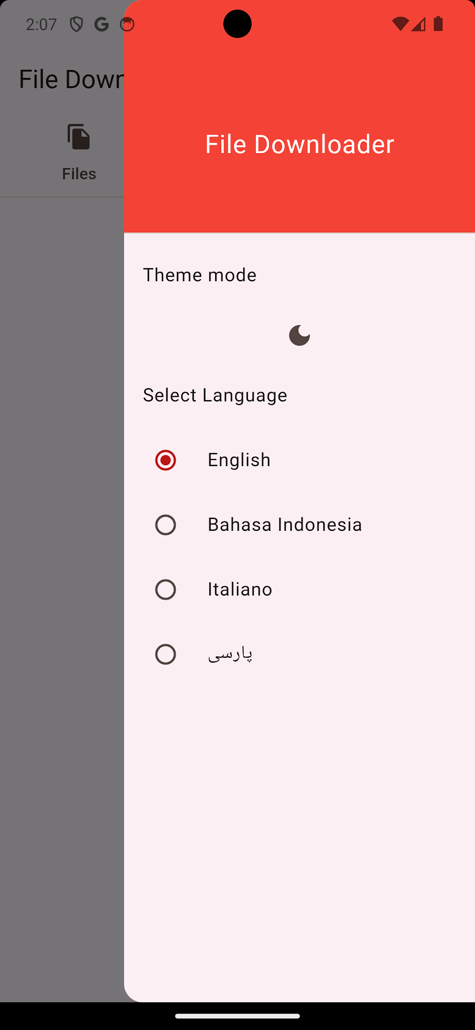Tap the Wi-Fi signal icon
Viewport: 475px width, 1030px height.
coord(400,24)
